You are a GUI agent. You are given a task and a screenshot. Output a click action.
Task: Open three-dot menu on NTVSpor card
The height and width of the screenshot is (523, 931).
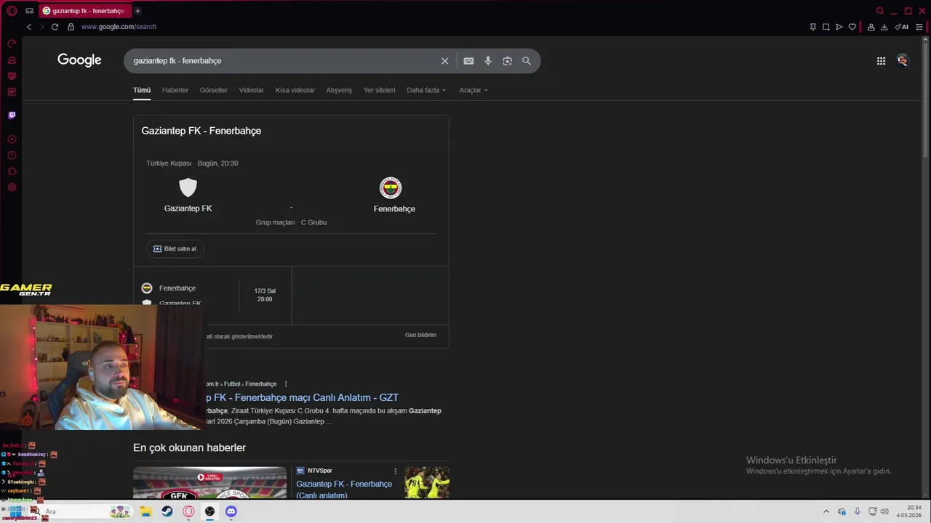pos(395,471)
